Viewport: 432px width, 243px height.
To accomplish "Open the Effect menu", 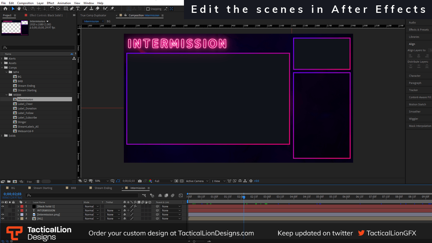I will coord(50,3).
